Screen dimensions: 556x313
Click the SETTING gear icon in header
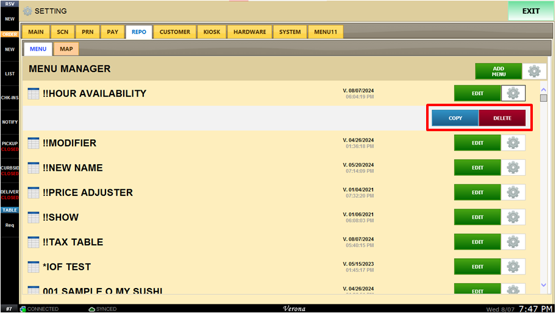[x=27, y=11]
